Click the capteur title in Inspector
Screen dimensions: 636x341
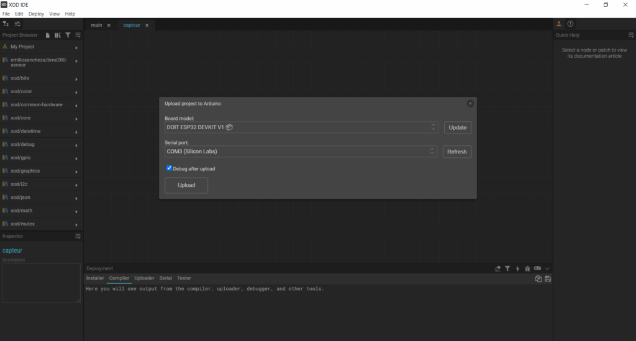(x=12, y=250)
